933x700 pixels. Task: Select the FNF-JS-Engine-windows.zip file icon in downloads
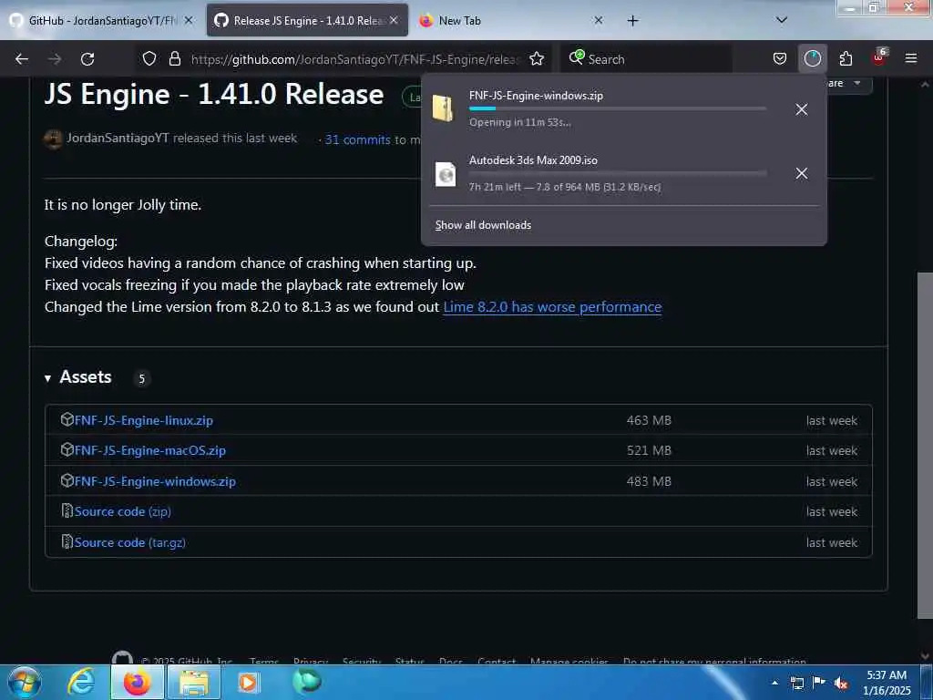coord(444,108)
